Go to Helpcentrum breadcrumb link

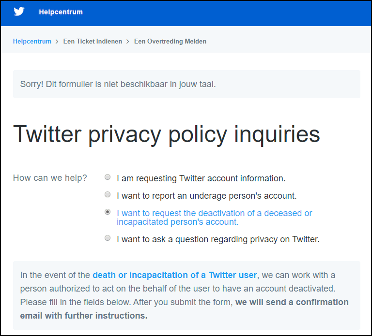(32, 41)
